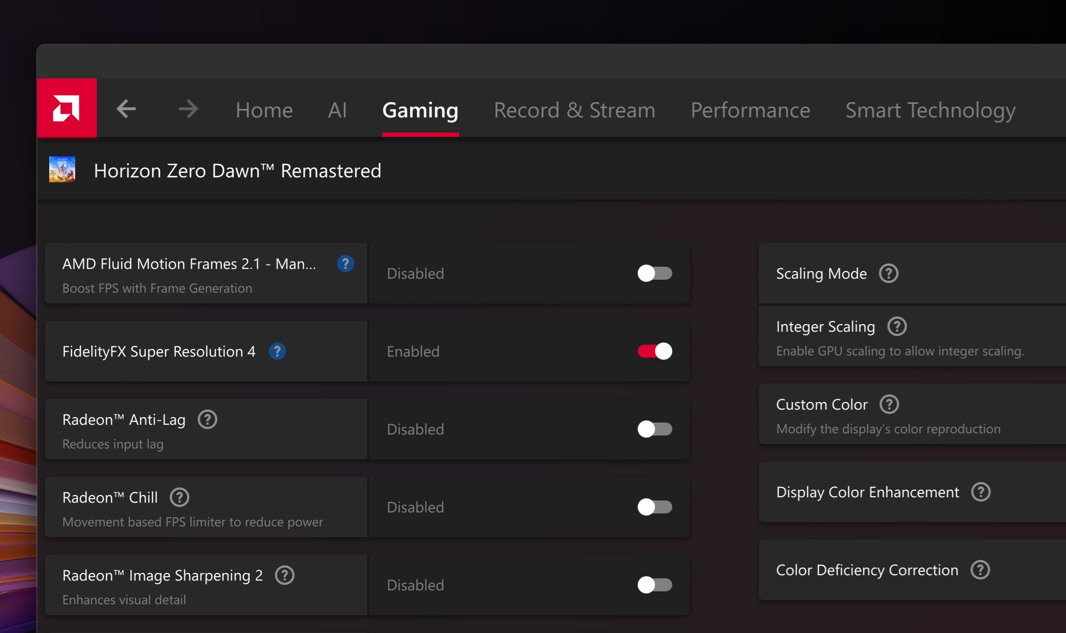Toggle Radeon Anti-Lag on
This screenshot has width=1066, height=633.
pos(654,429)
